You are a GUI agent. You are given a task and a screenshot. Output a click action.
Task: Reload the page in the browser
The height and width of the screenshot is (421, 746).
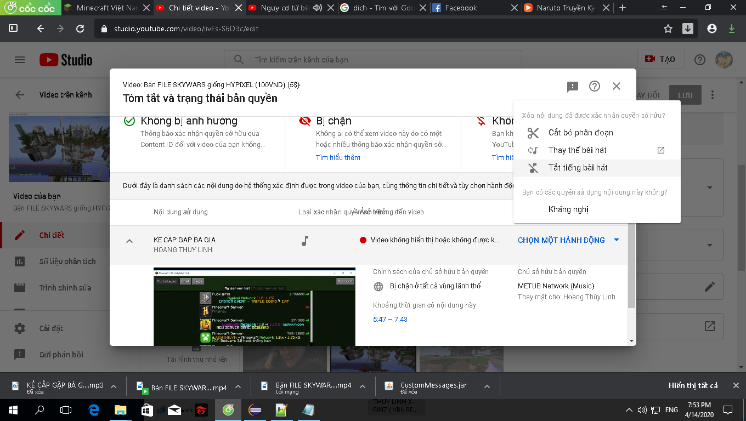[x=80, y=29]
